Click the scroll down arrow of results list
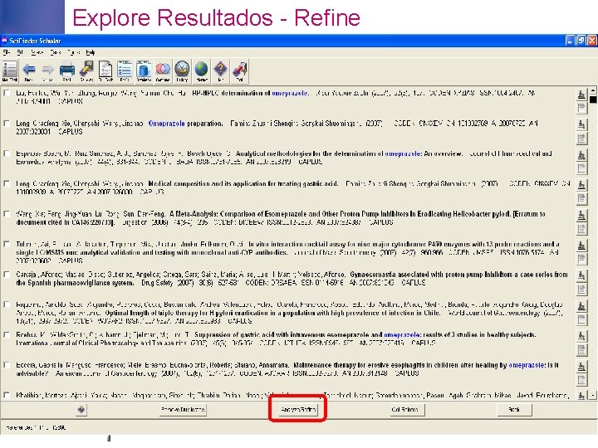Image resolution: width=598 pixels, height=448 pixels. (x=593, y=395)
